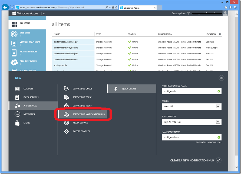The width and height of the screenshot is (241, 174).
Task: Click the Service Bus Relay icon
Action: click(66, 106)
